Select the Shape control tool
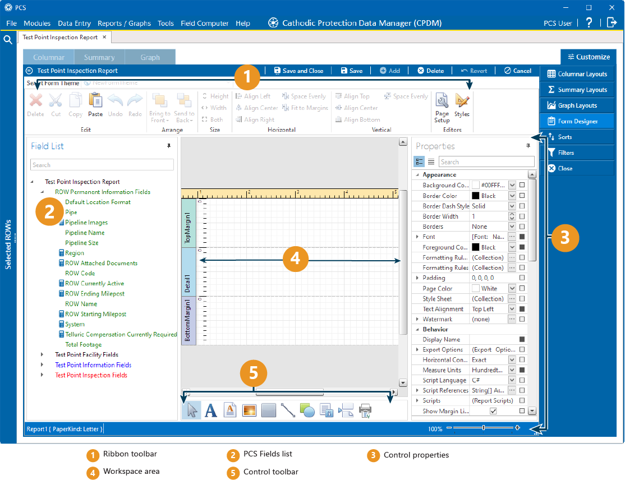Image resolution: width=625 pixels, height=480 pixels. click(307, 410)
